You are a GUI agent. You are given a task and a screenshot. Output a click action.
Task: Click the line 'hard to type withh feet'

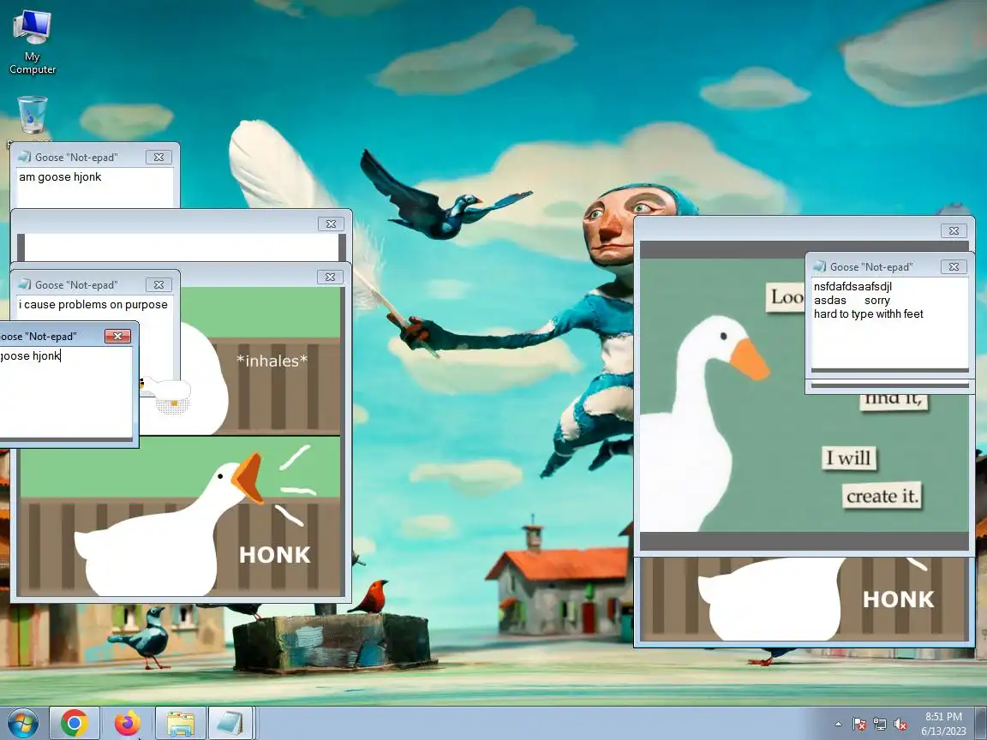(868, 313)
